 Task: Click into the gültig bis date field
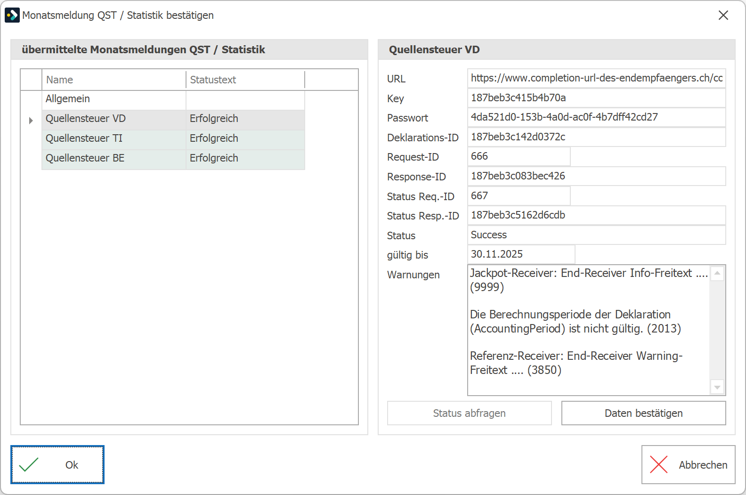pyautogui.click(x=521, y=254)
